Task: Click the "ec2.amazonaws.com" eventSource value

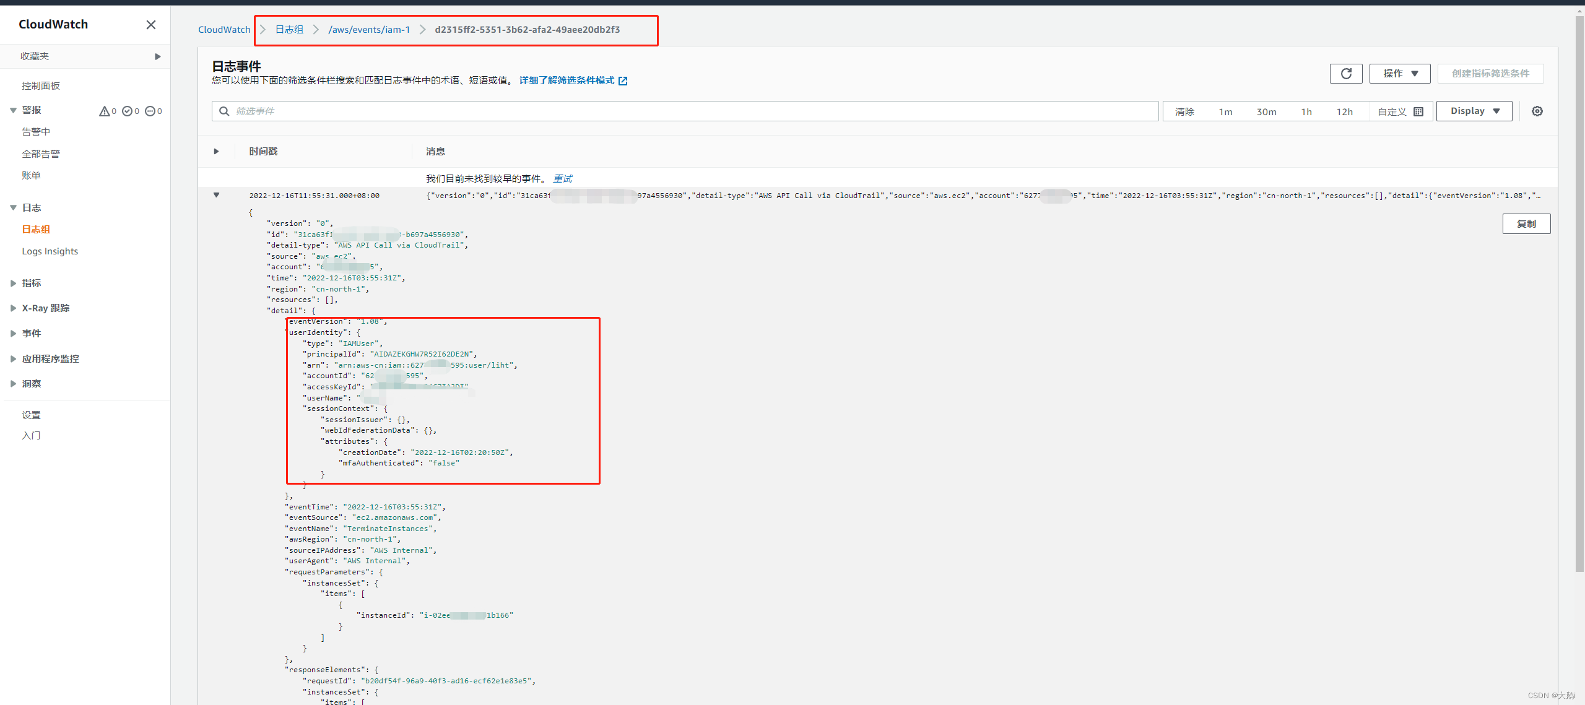Action: point(394,517)
